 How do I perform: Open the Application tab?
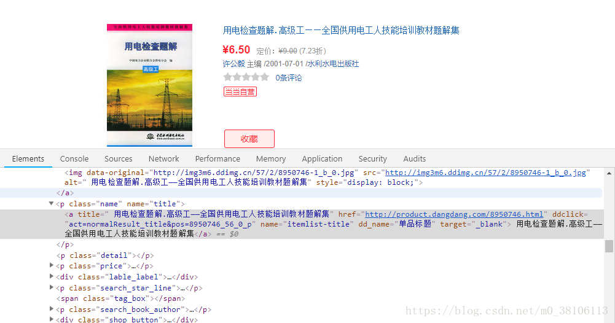[x=322, y=159]
